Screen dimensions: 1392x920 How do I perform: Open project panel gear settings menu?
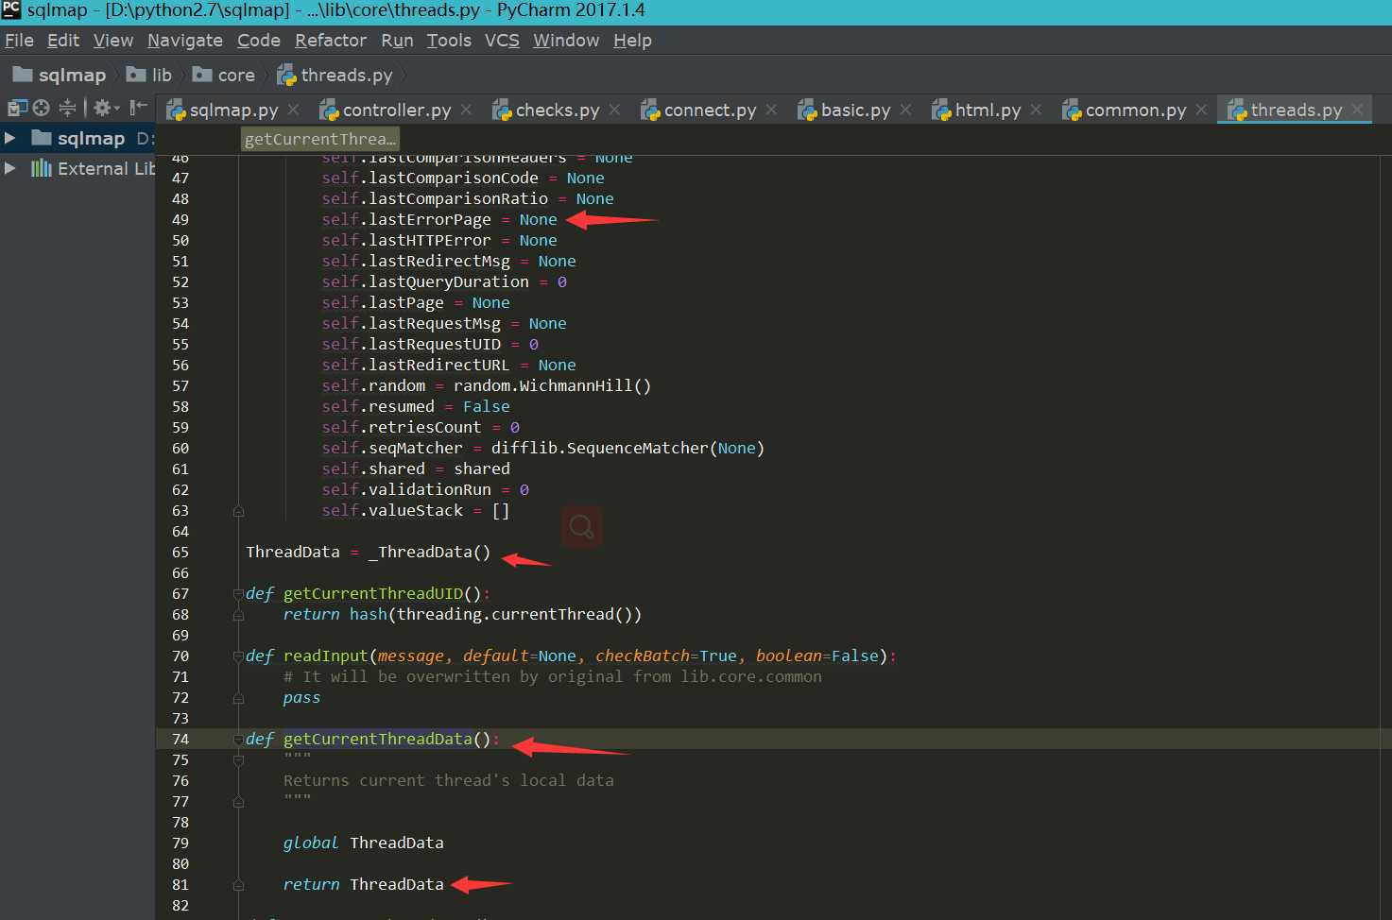106,108
